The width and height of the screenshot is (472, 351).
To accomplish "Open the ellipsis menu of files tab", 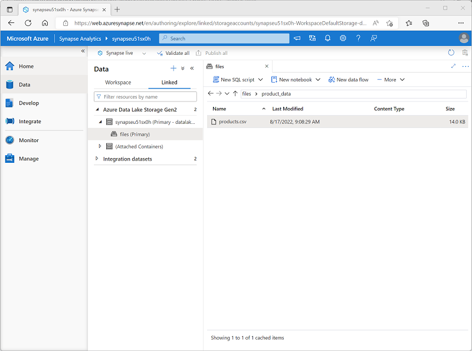I will point(466,66).
